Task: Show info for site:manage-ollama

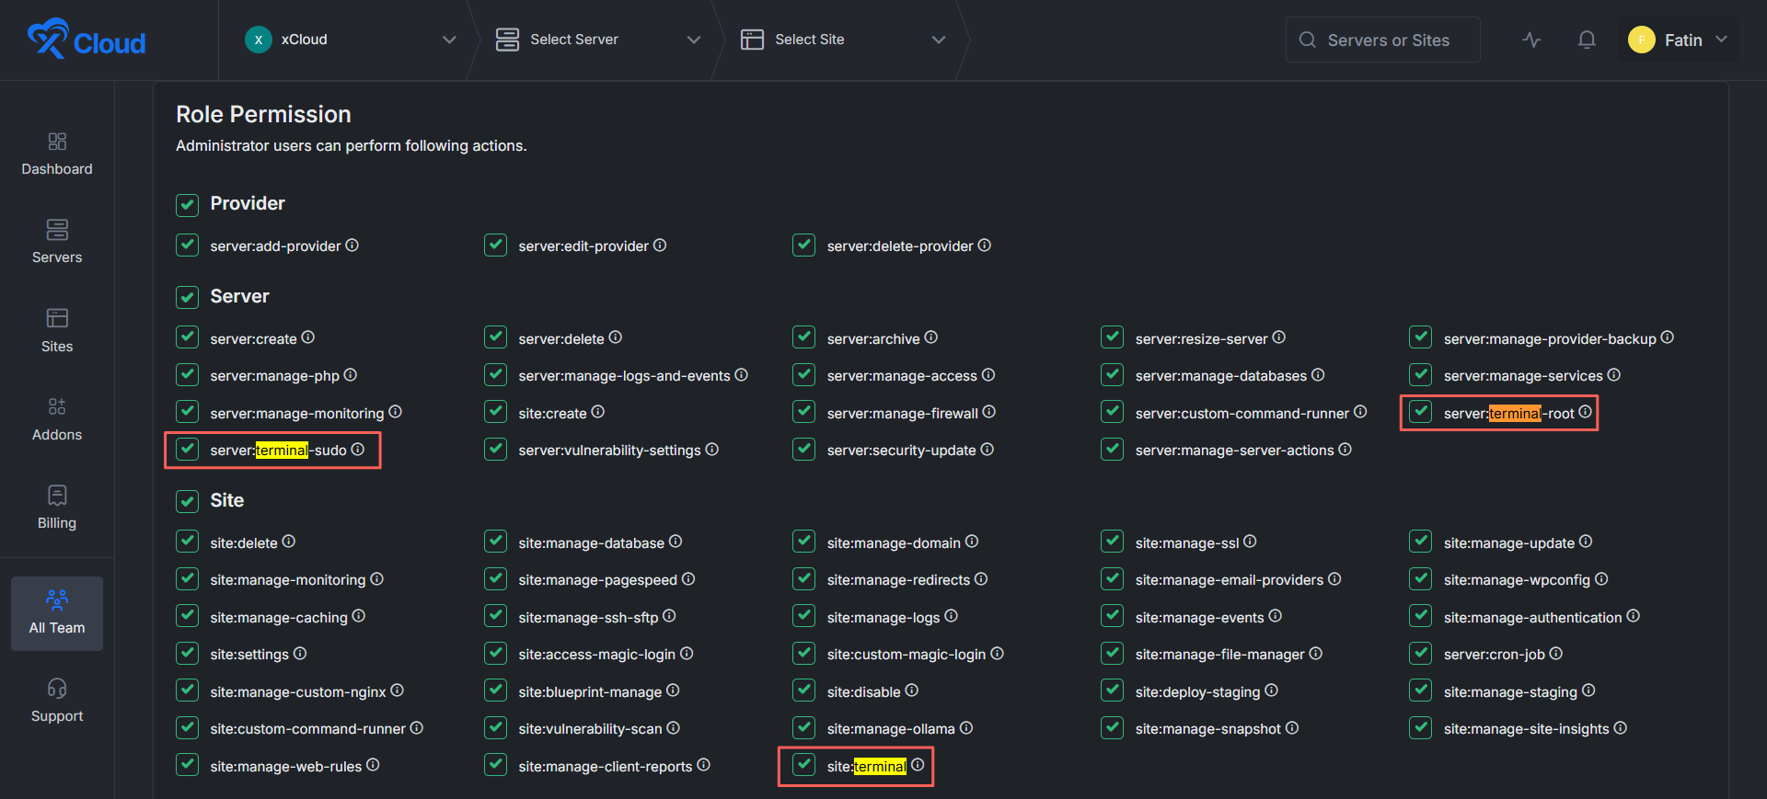Action: point(965,727)
